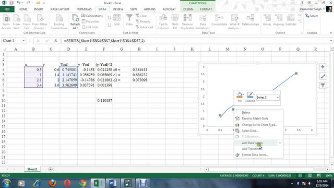Viewport: 334px width, 188px height.
Task: Select cell H4 containing 0.384411
Action: tap(139, 69)
